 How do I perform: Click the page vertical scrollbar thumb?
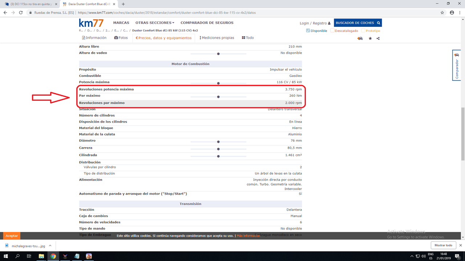[462, 133]
